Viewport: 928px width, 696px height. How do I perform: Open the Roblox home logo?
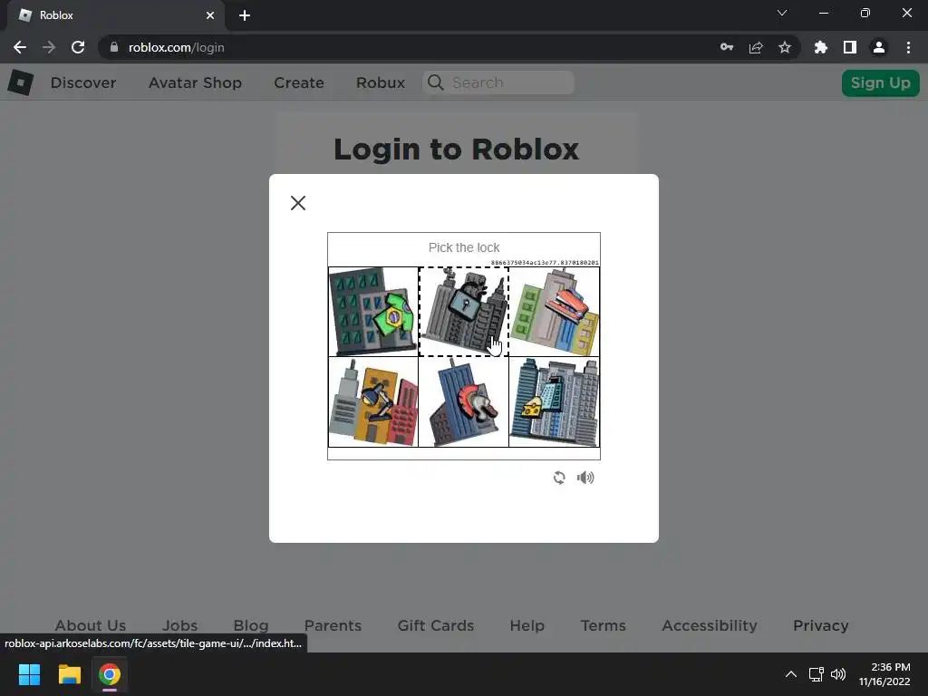(x=21, y=82)
